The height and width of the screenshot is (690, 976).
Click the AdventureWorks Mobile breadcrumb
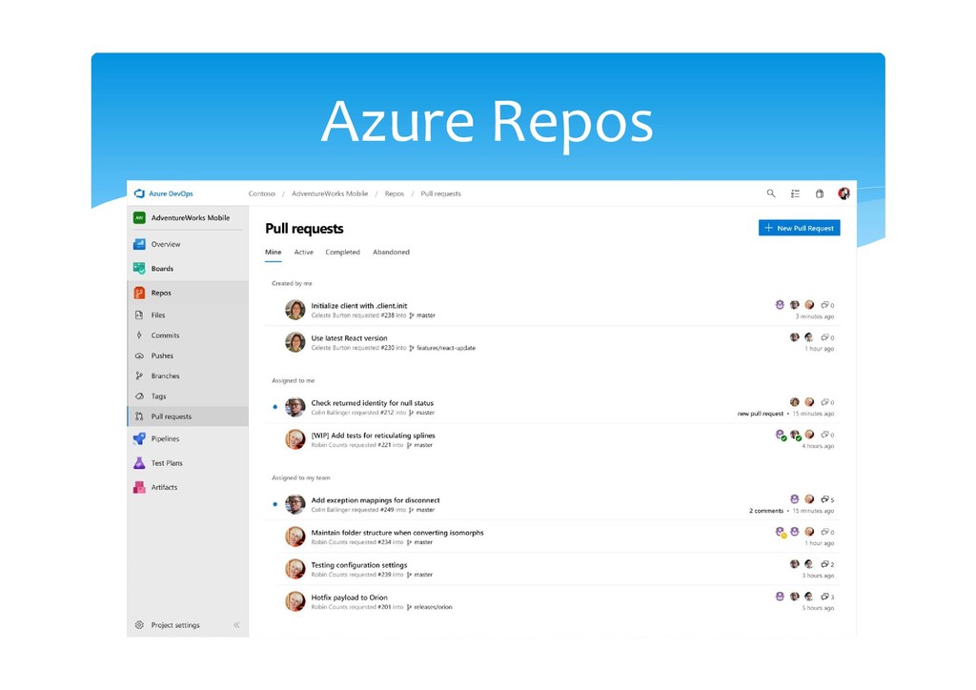coord(329,193)
